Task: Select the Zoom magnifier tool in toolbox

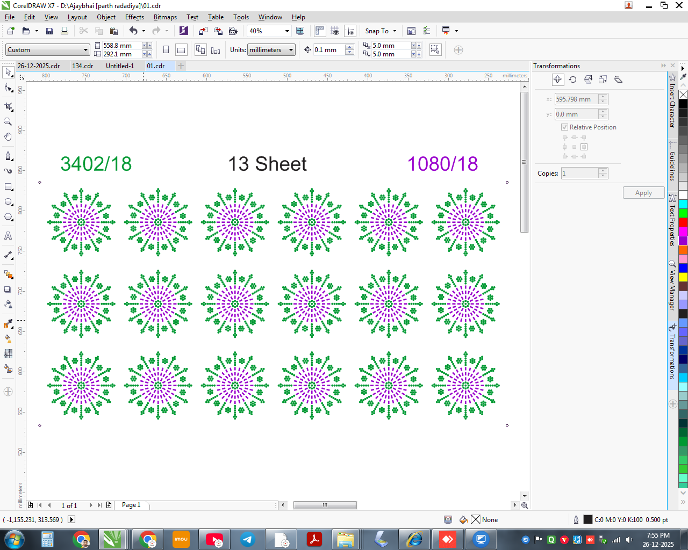Action: [x=8, y=122]
